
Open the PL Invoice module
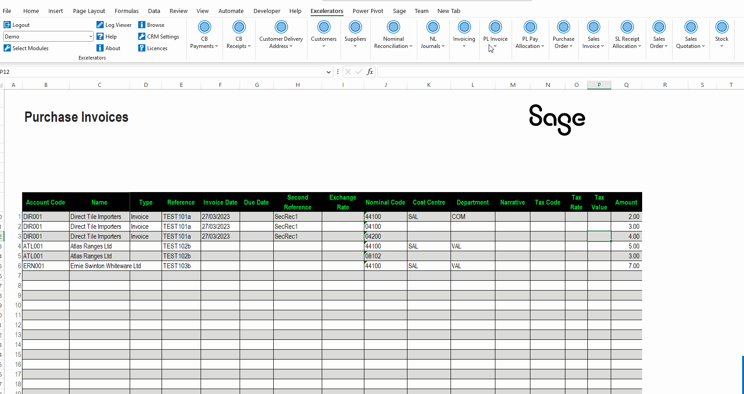[495, 35]
